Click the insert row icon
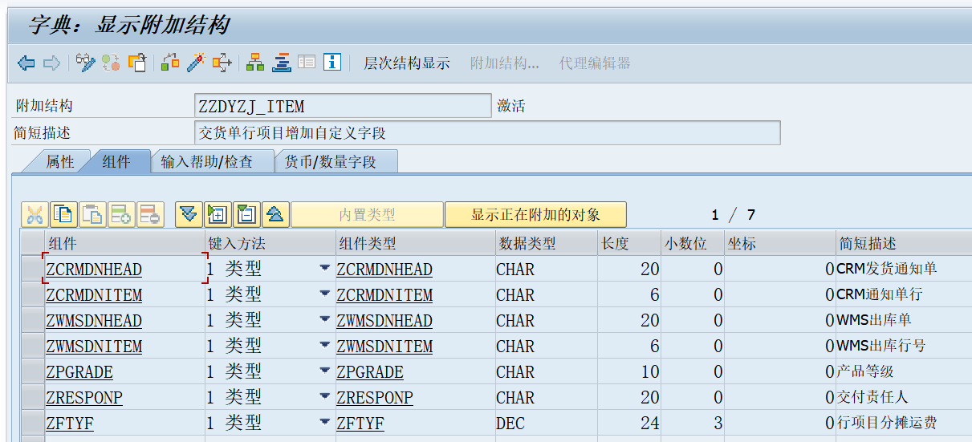The height and width of the screenshot is (442, 972). 121,214
